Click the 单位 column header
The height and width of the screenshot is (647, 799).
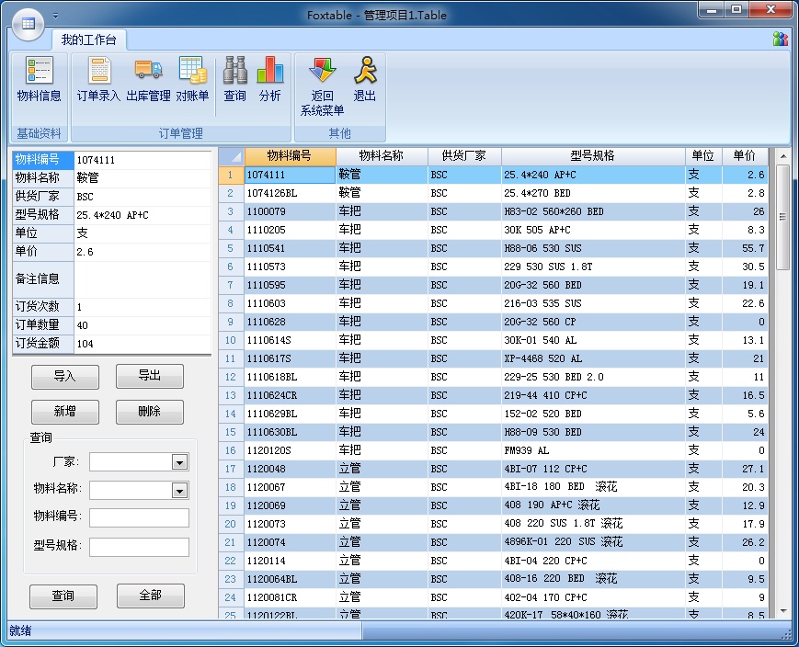click(703, 156)
